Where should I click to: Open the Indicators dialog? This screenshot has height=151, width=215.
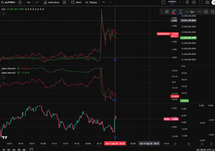(x=51, y=2)
